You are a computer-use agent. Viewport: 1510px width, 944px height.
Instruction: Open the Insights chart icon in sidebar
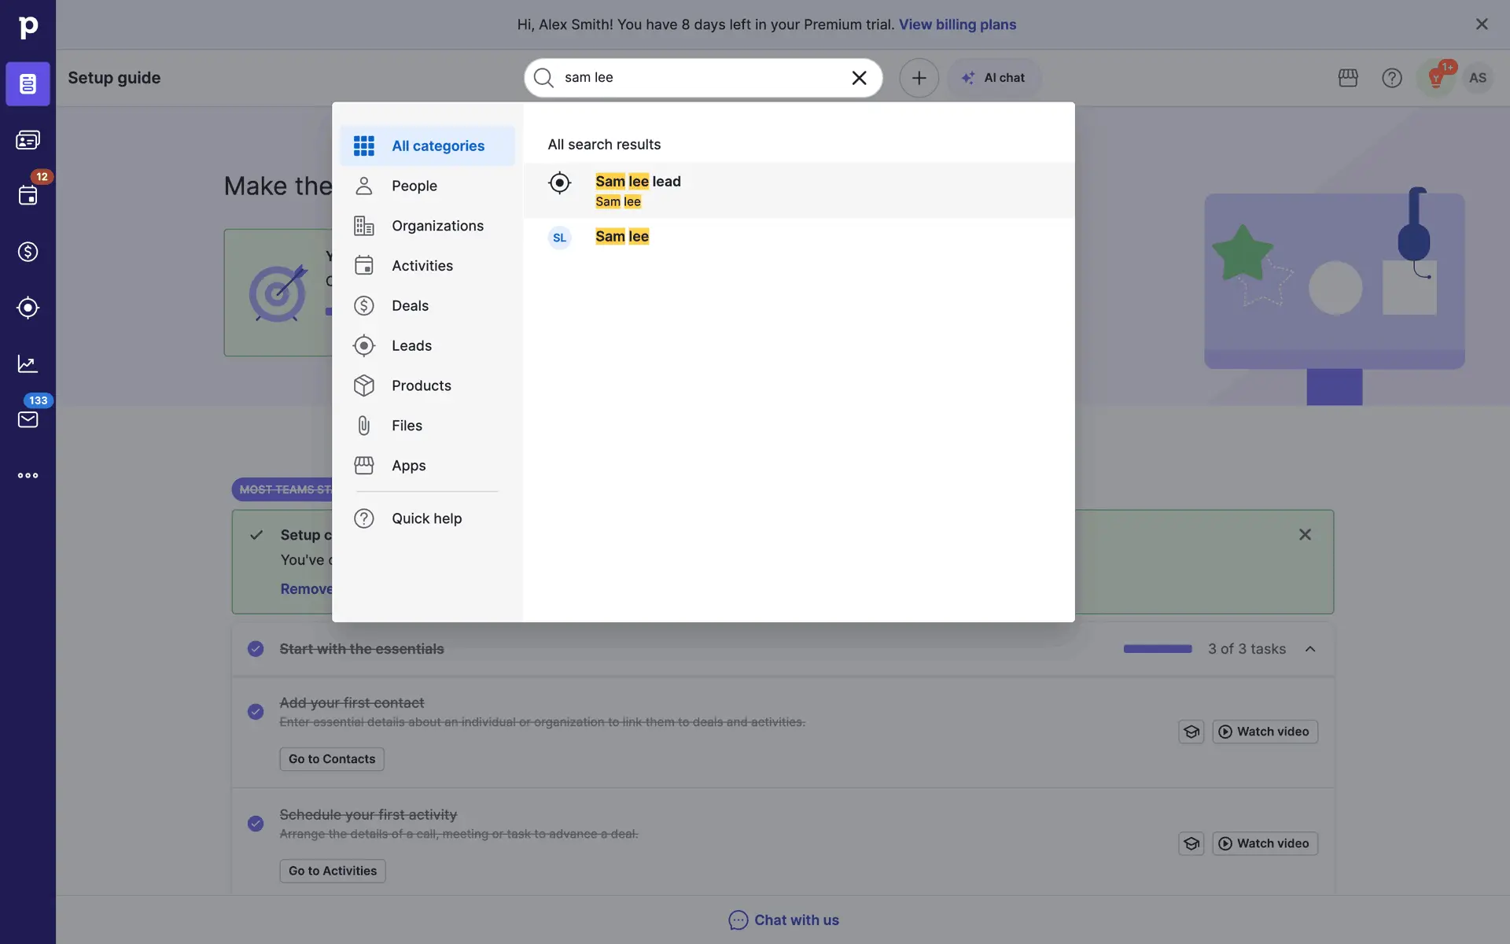pyautogui.click(x=28, y=363)
